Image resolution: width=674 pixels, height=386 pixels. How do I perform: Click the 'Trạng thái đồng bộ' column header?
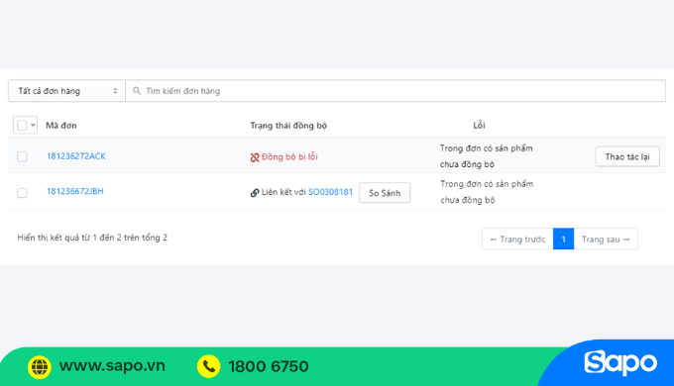tap(288, 126)
